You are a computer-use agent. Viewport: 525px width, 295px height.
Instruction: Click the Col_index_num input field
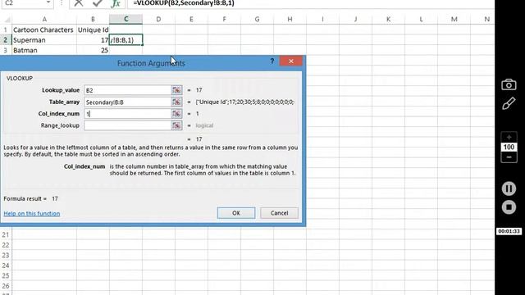click(x=128, y=114)
